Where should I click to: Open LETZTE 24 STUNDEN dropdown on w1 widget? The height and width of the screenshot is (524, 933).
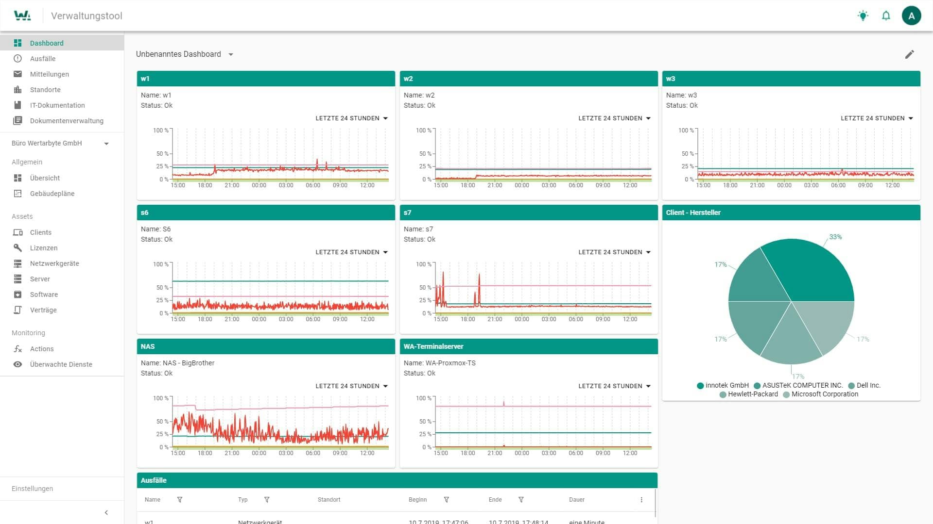(x=351, y=118)
